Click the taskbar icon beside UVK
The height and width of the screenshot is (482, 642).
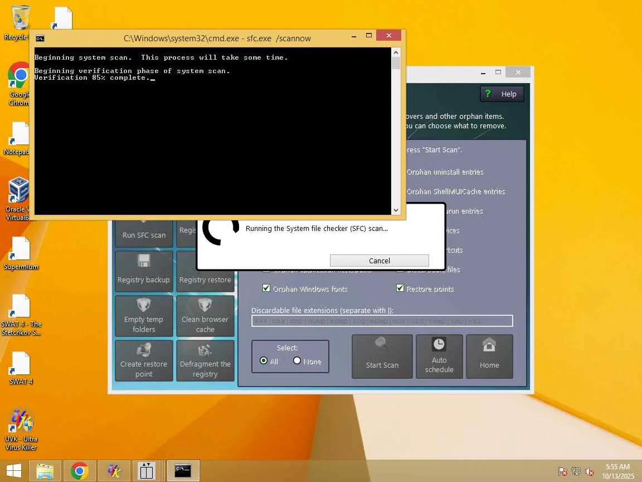coord(147,470)
